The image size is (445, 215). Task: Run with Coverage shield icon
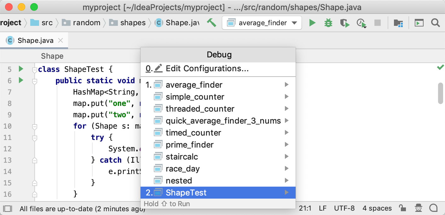coord(345,23)
